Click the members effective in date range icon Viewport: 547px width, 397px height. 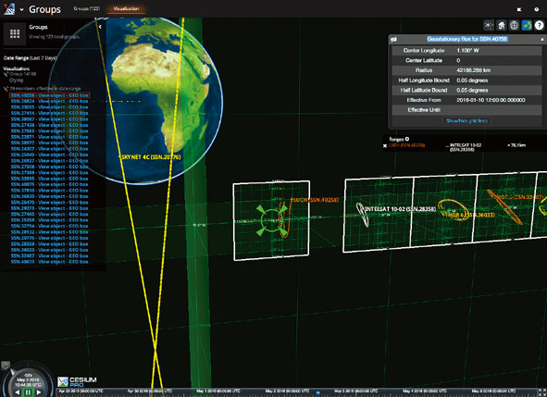pos(6,89)
